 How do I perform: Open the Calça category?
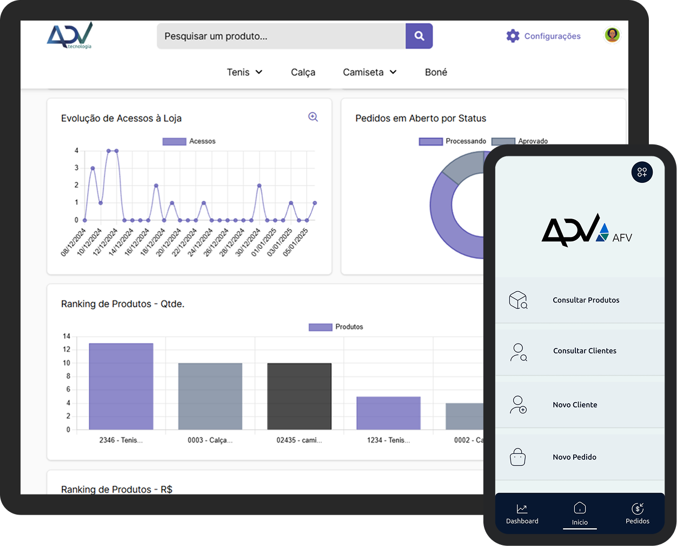(x=303, y=72)
